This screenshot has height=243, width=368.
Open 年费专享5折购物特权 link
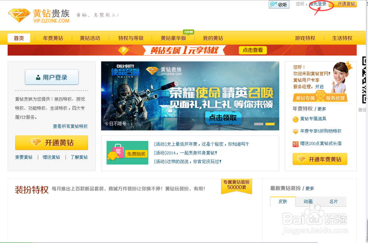(x=321, y=131)
